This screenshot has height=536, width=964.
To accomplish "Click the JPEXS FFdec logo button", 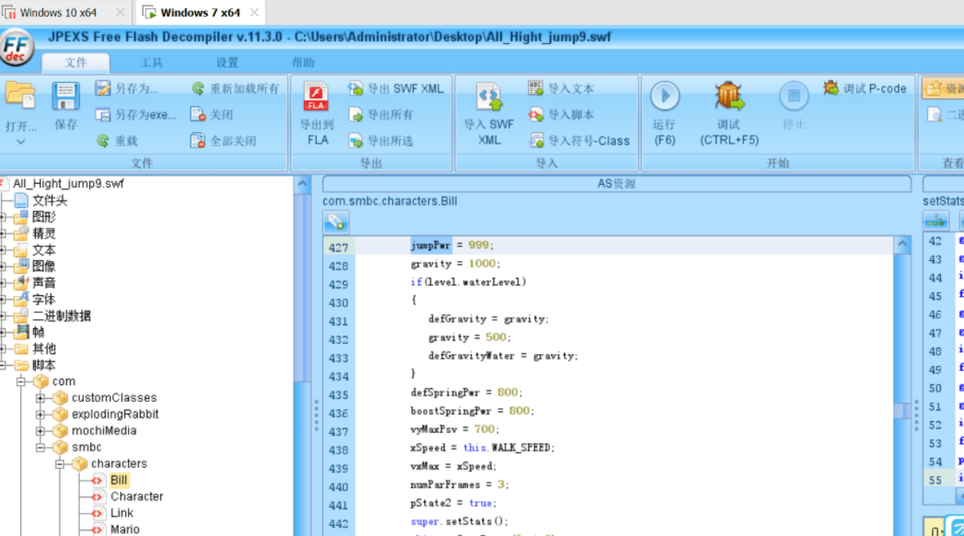I will tap(17, 47).
